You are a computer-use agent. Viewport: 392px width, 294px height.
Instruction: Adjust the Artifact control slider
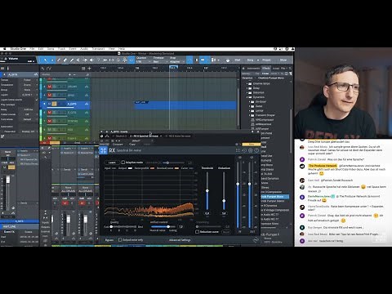point(168,226)
